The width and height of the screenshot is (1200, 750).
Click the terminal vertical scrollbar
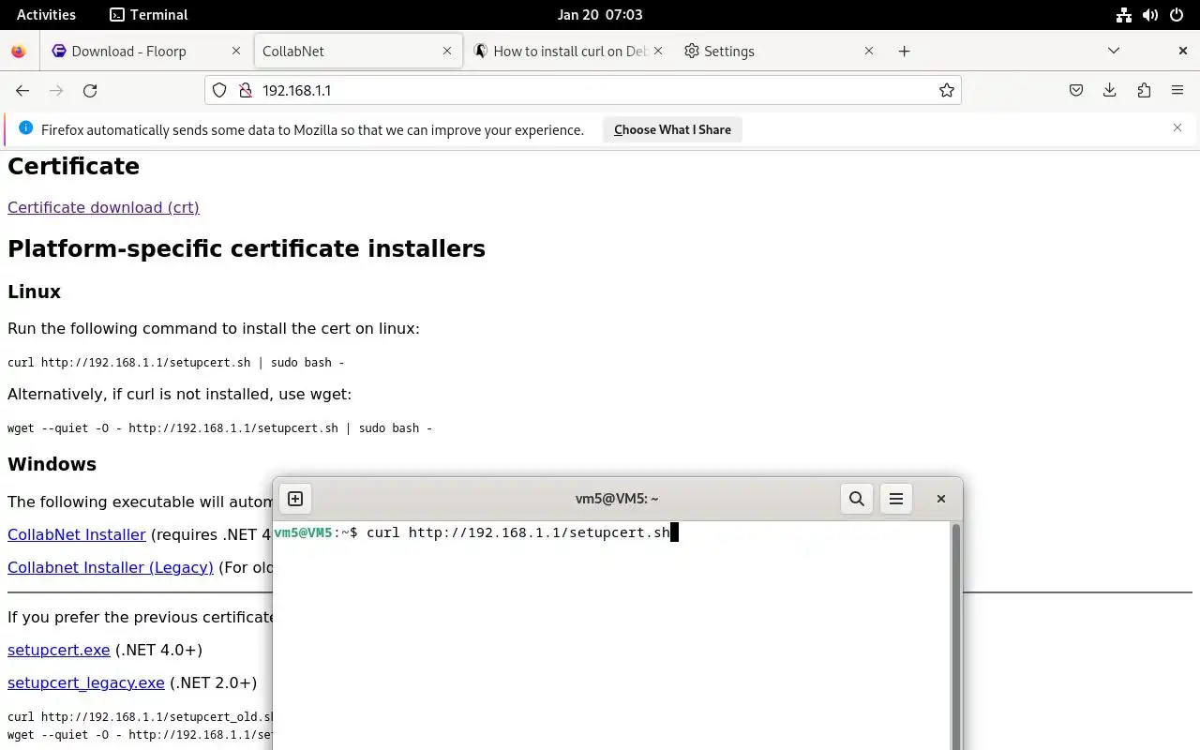(956, 637)
